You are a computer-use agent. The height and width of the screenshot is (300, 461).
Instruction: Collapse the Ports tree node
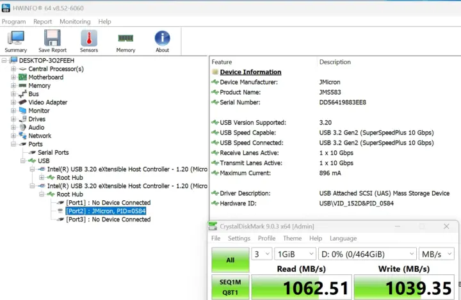click(x=13, y=144)
